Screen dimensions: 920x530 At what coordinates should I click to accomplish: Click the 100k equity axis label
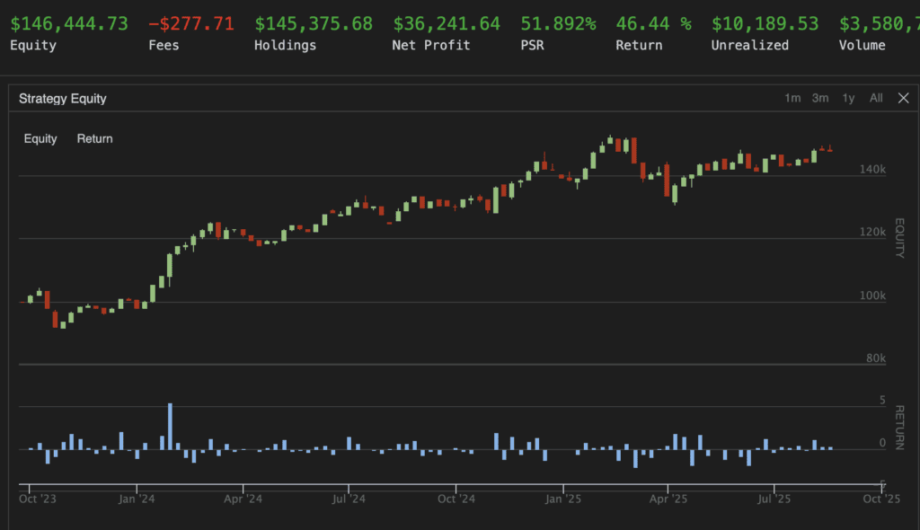872,296
